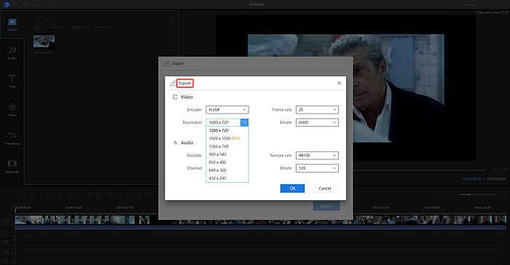Viewport: 510px width, 265px height.
Task: Open the video Encoder H.264 dropdown
Action: point(227,110)
